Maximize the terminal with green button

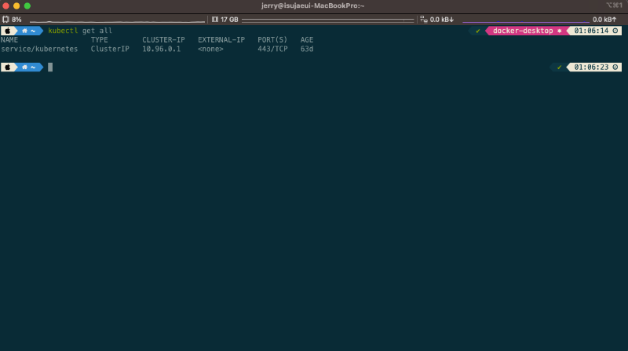[27, 5]
